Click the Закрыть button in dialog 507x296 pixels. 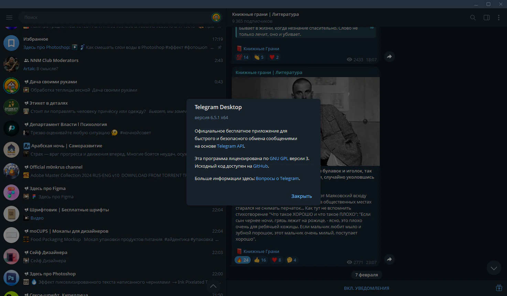click(301, 196)
